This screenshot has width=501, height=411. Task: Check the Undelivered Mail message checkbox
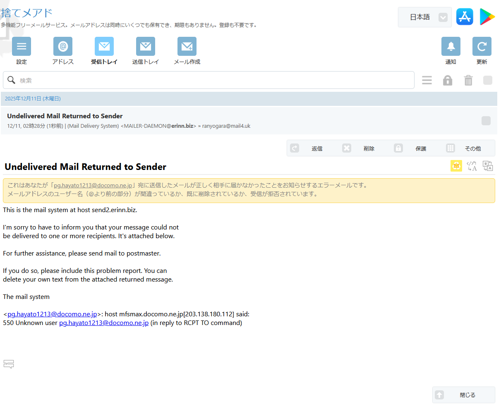coord(486,121)
